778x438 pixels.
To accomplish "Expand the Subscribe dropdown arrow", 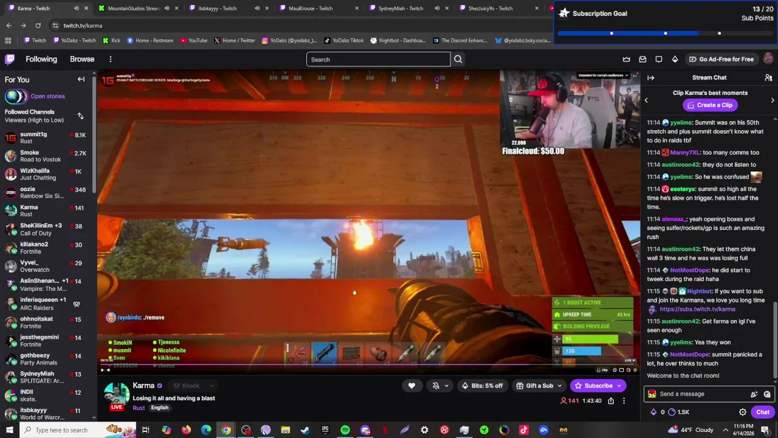I will click(619, 386).
